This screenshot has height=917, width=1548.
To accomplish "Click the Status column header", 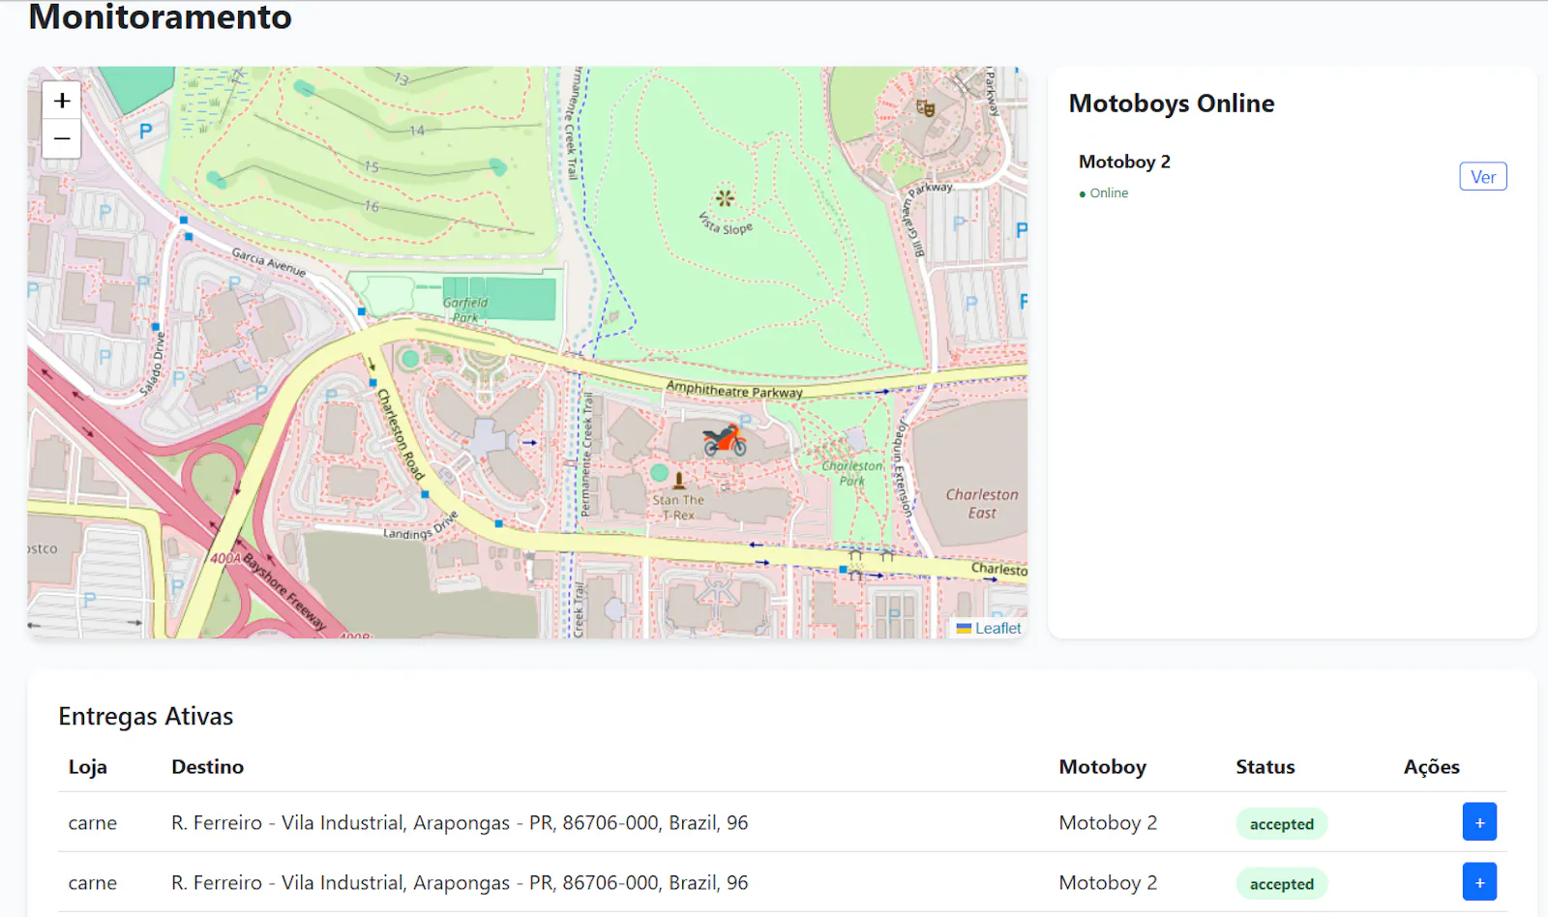I will coord(1265,767).
